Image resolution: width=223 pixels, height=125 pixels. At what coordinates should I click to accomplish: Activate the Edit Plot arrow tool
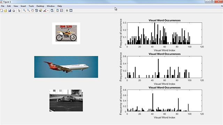pos(19,11)
